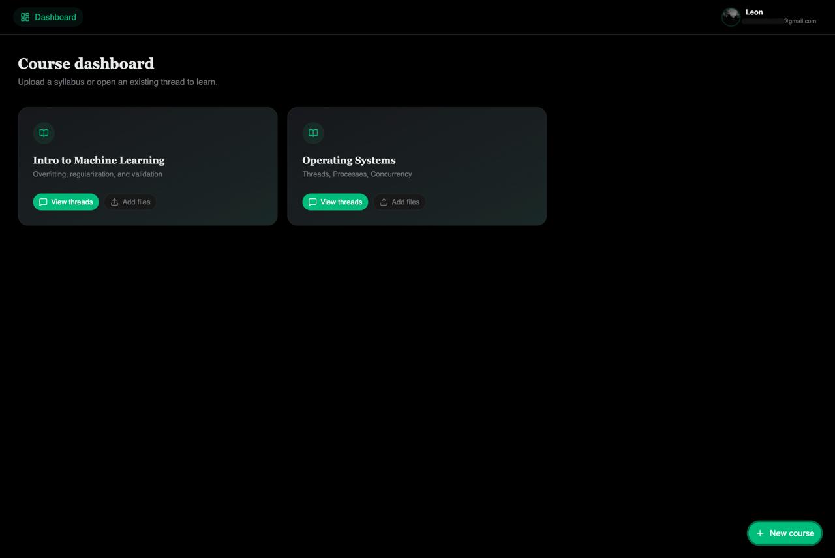Viewport: 835px width, 558px height.
Task: Click Leon's profile avatar
Action: pyautogui.click(x=731, y=17)
